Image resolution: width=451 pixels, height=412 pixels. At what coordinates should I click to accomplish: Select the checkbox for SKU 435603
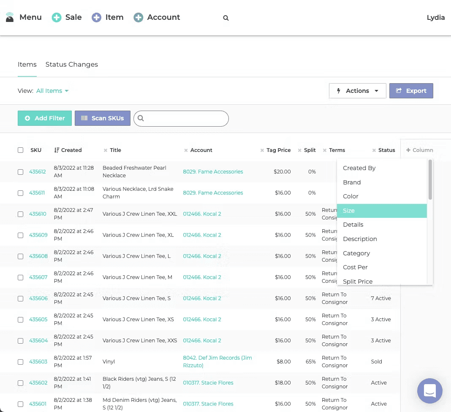(20, 362)
